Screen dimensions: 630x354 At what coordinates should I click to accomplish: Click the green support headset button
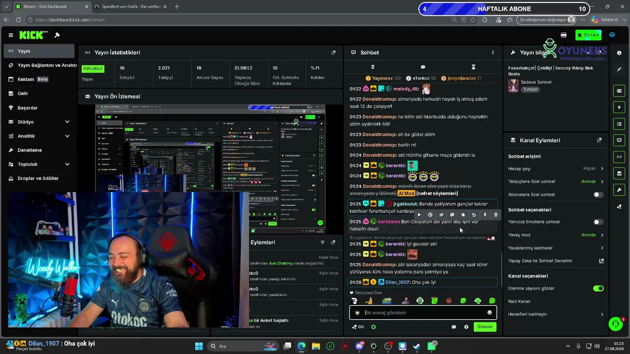click(x=615, y=324)
